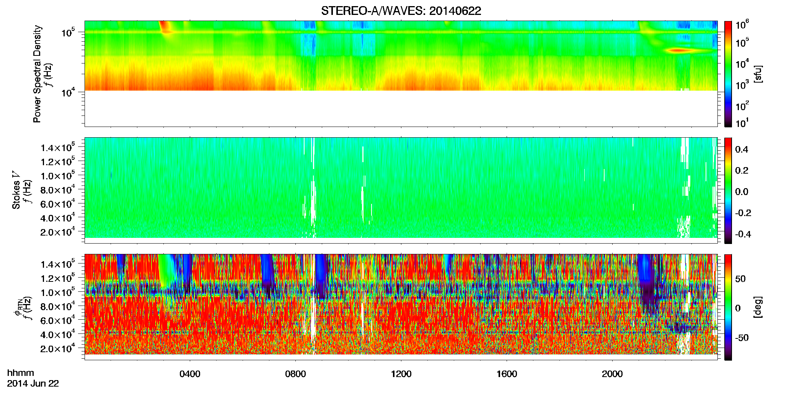
Task: Select the 1600 time axis label
Action: click(x=507, y=374)
